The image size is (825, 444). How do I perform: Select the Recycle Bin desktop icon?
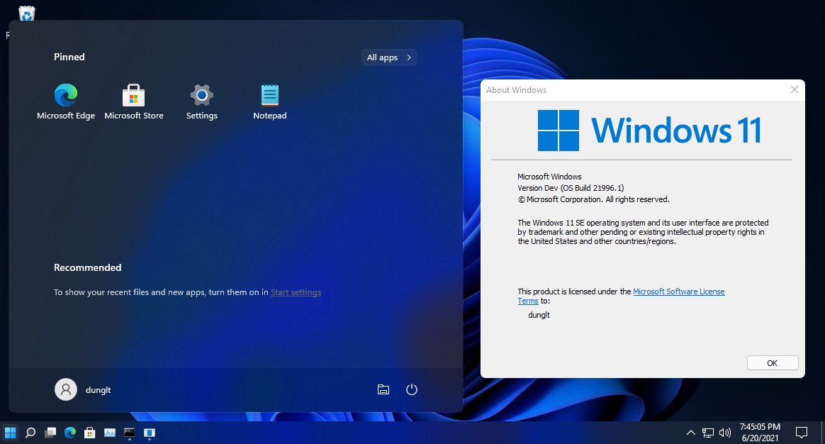tap(26, 13)
